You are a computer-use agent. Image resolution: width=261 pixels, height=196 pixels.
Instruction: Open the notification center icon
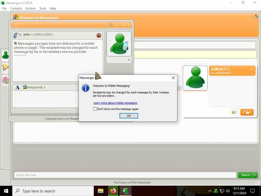(253, 191)
